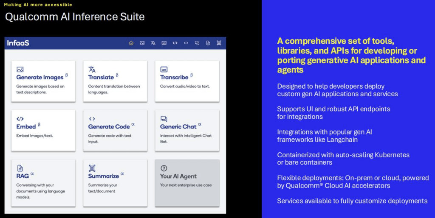Open the Summarize card title
The width and height of the screenshot is (435, 218).
(104, 176)
